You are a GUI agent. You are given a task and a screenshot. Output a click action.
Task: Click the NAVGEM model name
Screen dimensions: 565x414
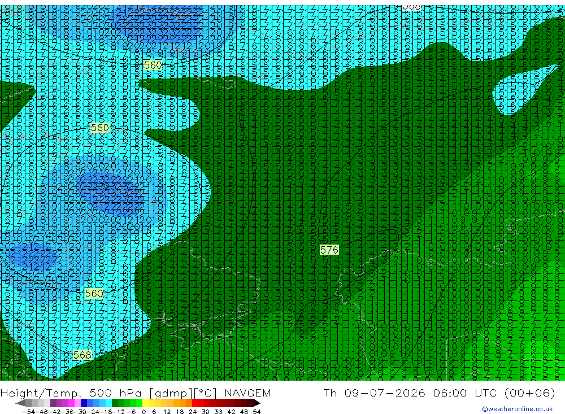247,393
